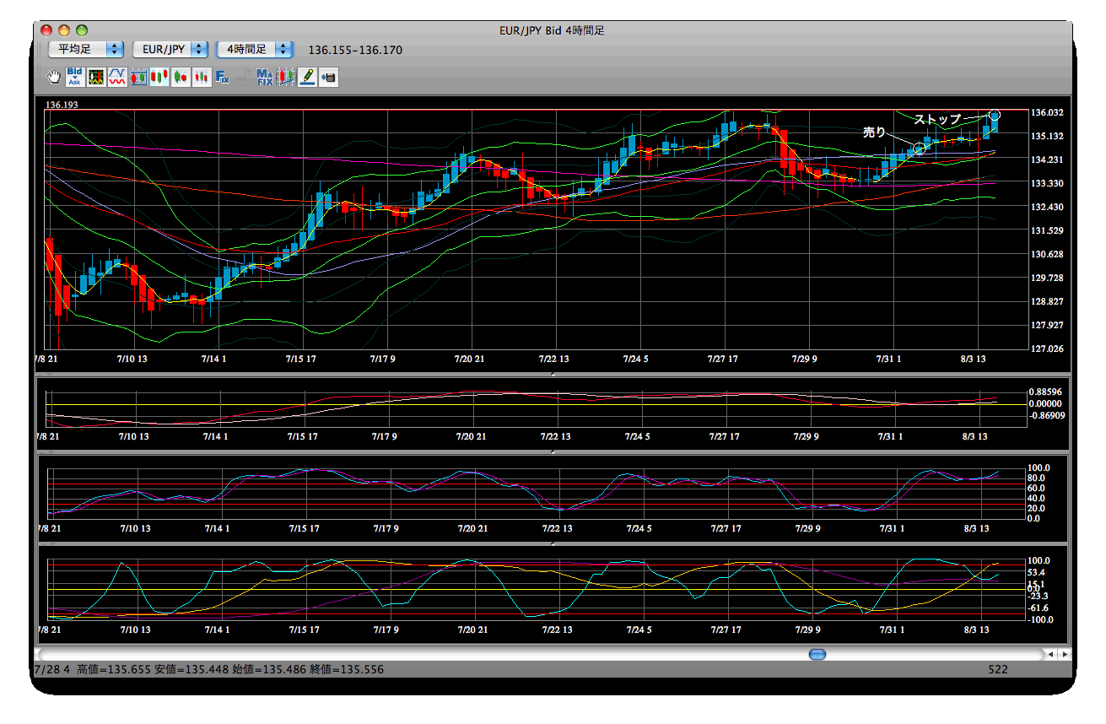Screen dimensions: 1106x724
Task: Click the 0.88596 indicator scale value
Action: (1044, 392)
